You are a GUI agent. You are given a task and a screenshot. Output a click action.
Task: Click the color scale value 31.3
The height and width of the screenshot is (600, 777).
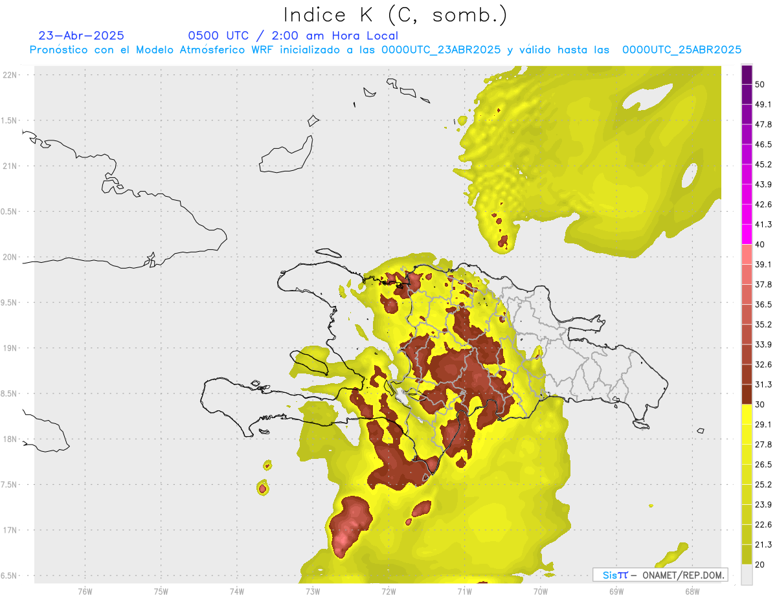pyautogui.click(x=763, y=384)
